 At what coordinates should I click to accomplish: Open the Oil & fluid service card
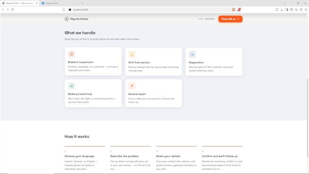tap(154, 62)
